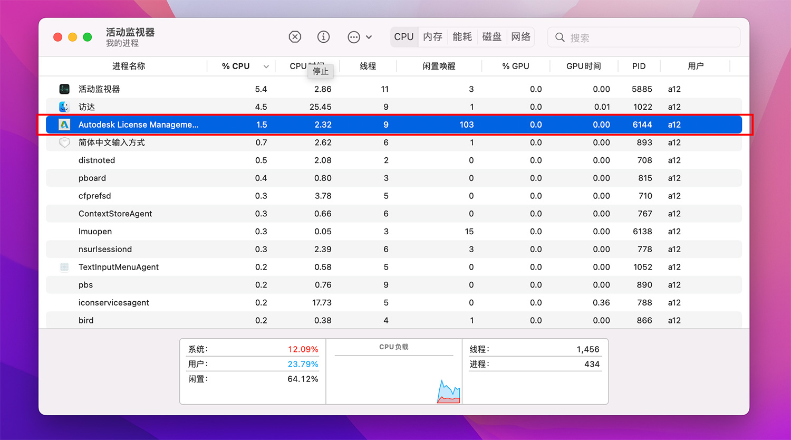Sort by the PID column header
Screen dimensions: 791x440
[x=639, y=66]
